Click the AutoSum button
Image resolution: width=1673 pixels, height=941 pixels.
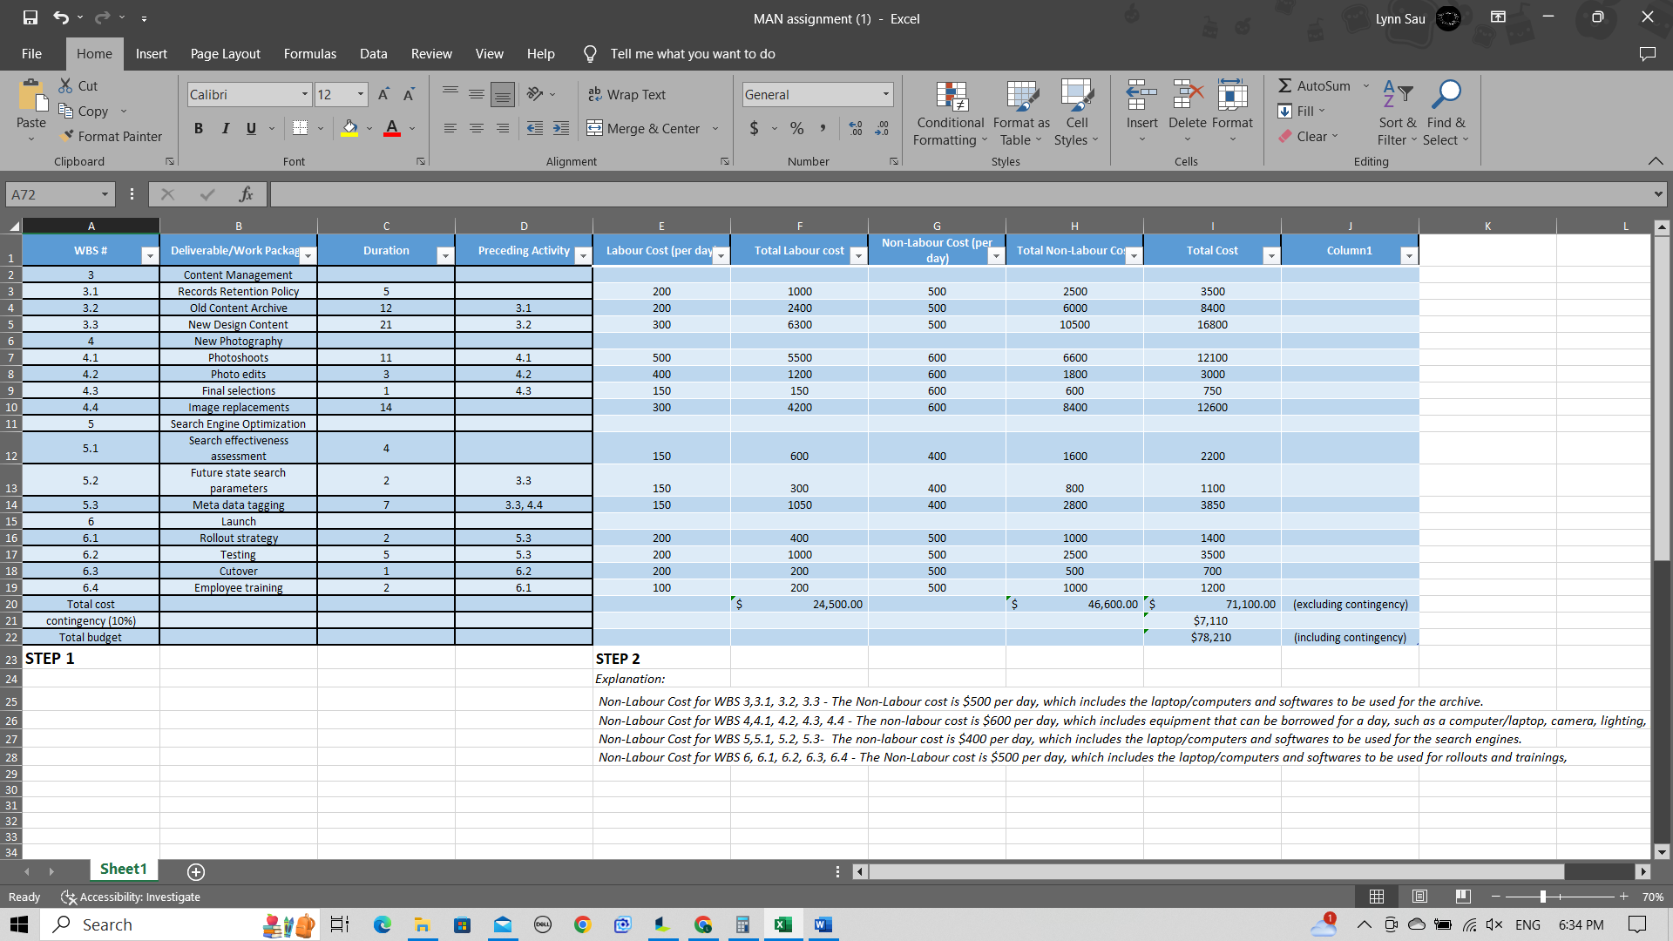tap(1314, 85)
